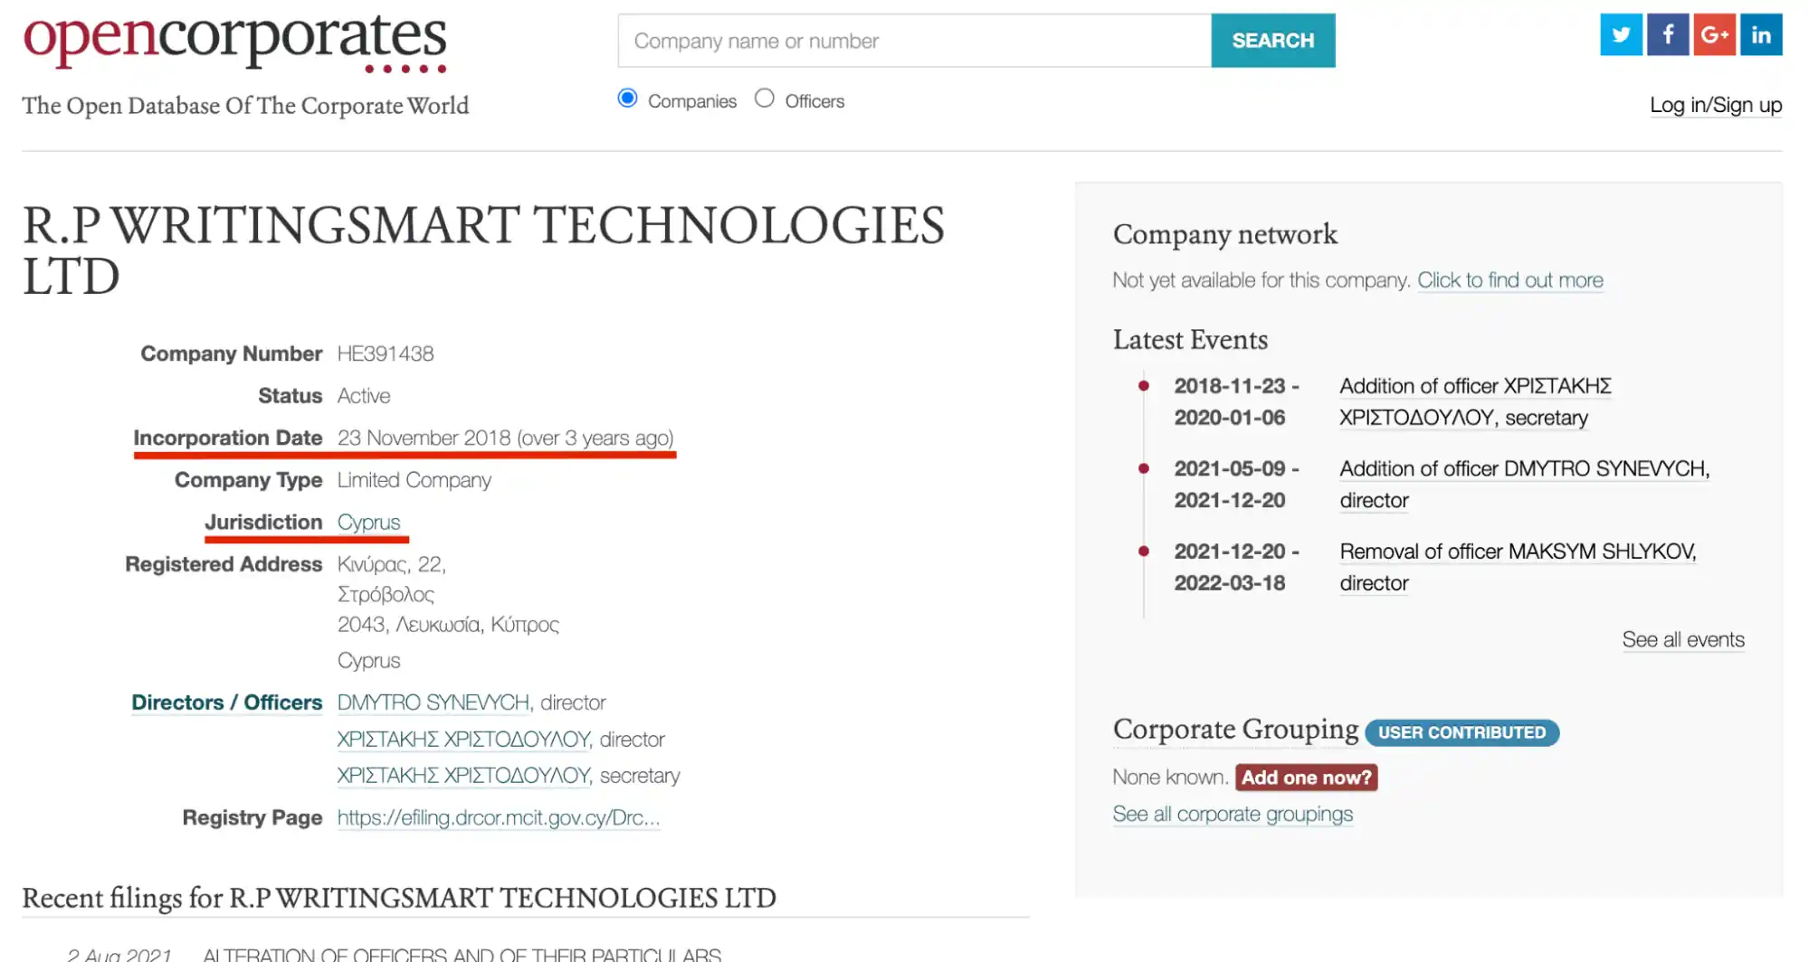
Task: Open See all events
Action: point(1683,639)
